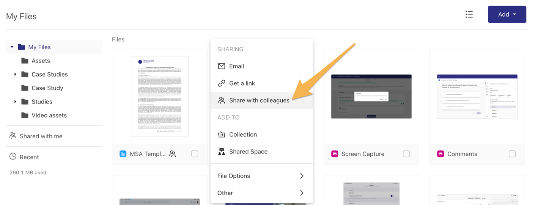
Task: Open the Video assets folder
Action: pos(49,115)
